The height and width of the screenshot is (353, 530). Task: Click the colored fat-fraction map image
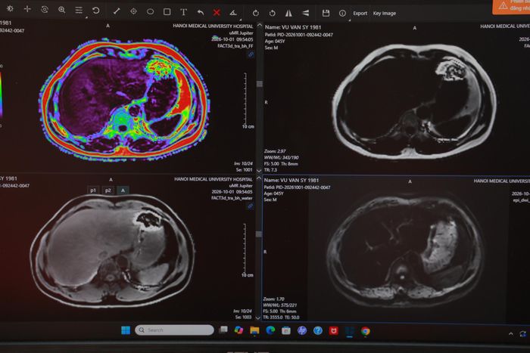coord(125,99)
